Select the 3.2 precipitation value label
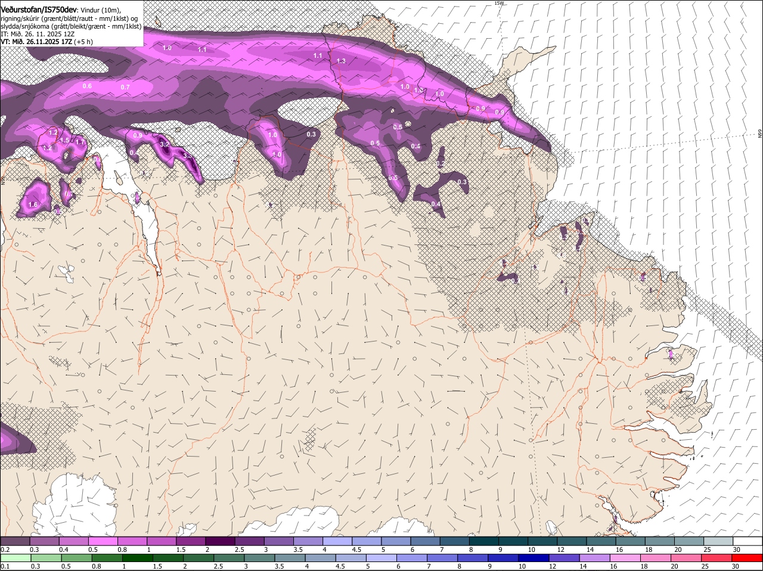This screenshot has height=571, width=763. click(x=165, y=144)
